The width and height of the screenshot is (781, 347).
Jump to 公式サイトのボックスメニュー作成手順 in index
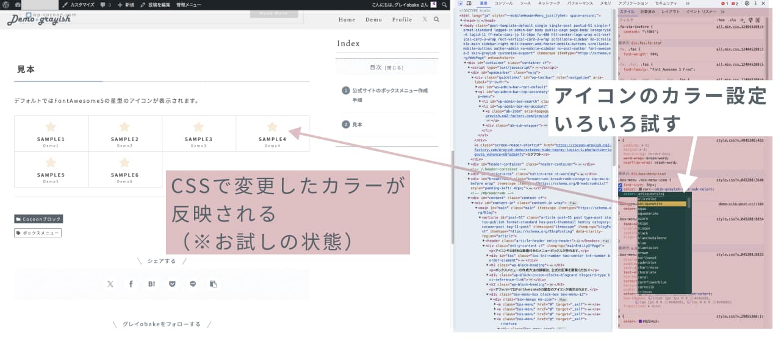pos(389,95)
